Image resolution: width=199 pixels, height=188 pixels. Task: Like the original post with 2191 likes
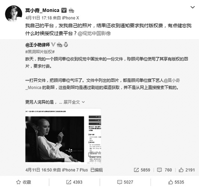click(187, 170)
